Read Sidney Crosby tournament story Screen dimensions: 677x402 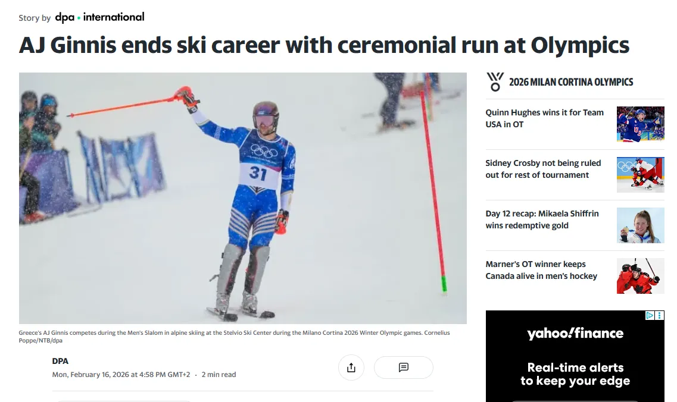pyautogui.click(x=543, y=169)
